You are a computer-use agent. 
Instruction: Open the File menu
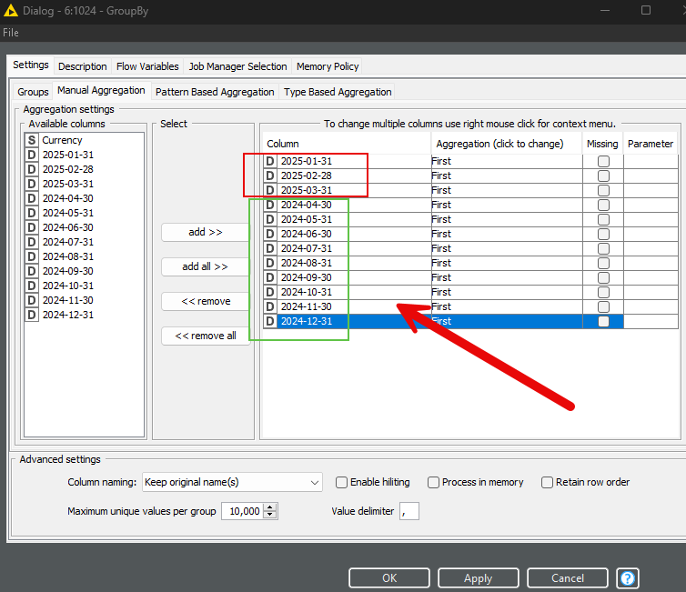[11, 33]
